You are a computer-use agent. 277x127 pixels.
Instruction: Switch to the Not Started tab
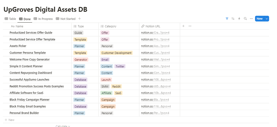(66, 19)
